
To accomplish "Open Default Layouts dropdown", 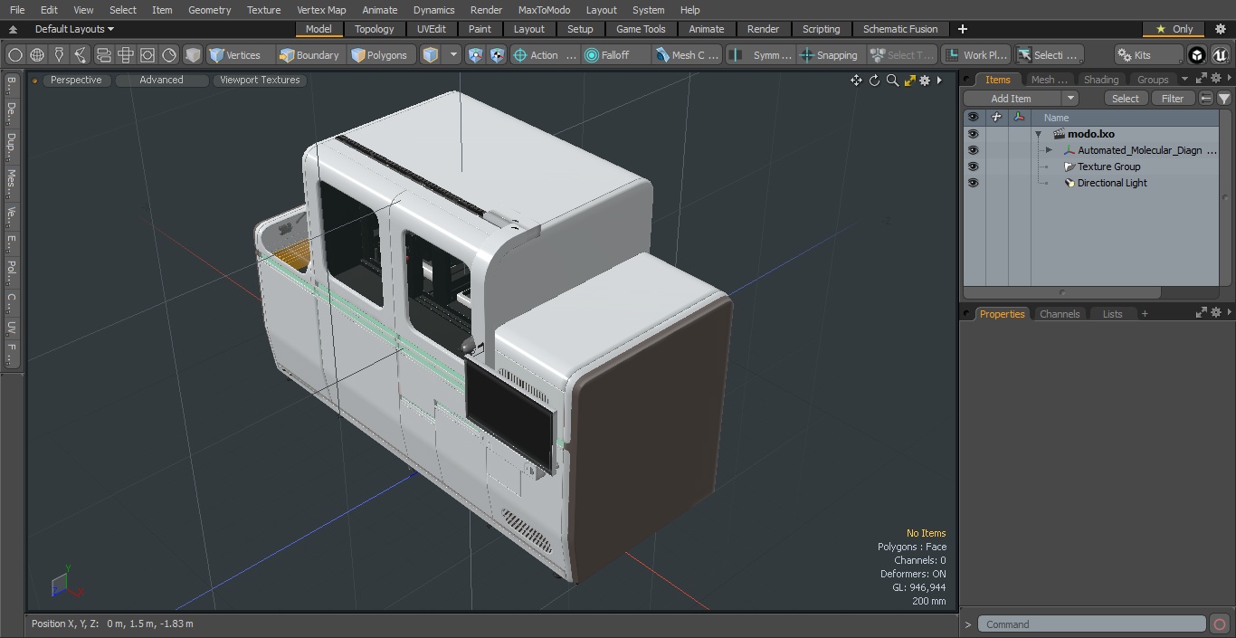I will (74, 29).
